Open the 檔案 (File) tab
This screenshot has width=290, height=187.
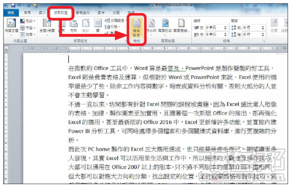11,13
